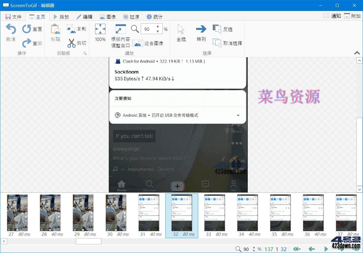Viewport: 363px width, 253px height.
Task: Open the 剪贴板 group dialog launcher
Action: (85, 53)
